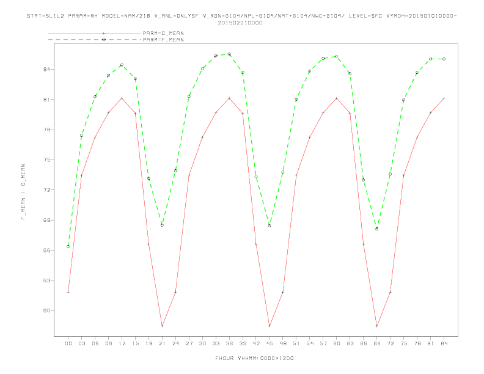This screenshot has height=374, width=484.
Task: Select the circle marker on green legend line
Action: (x=104, y=40)
